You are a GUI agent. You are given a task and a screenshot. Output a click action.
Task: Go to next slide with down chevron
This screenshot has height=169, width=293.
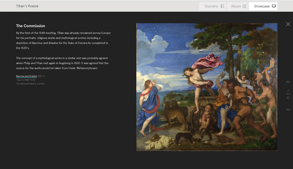(288, 110)
